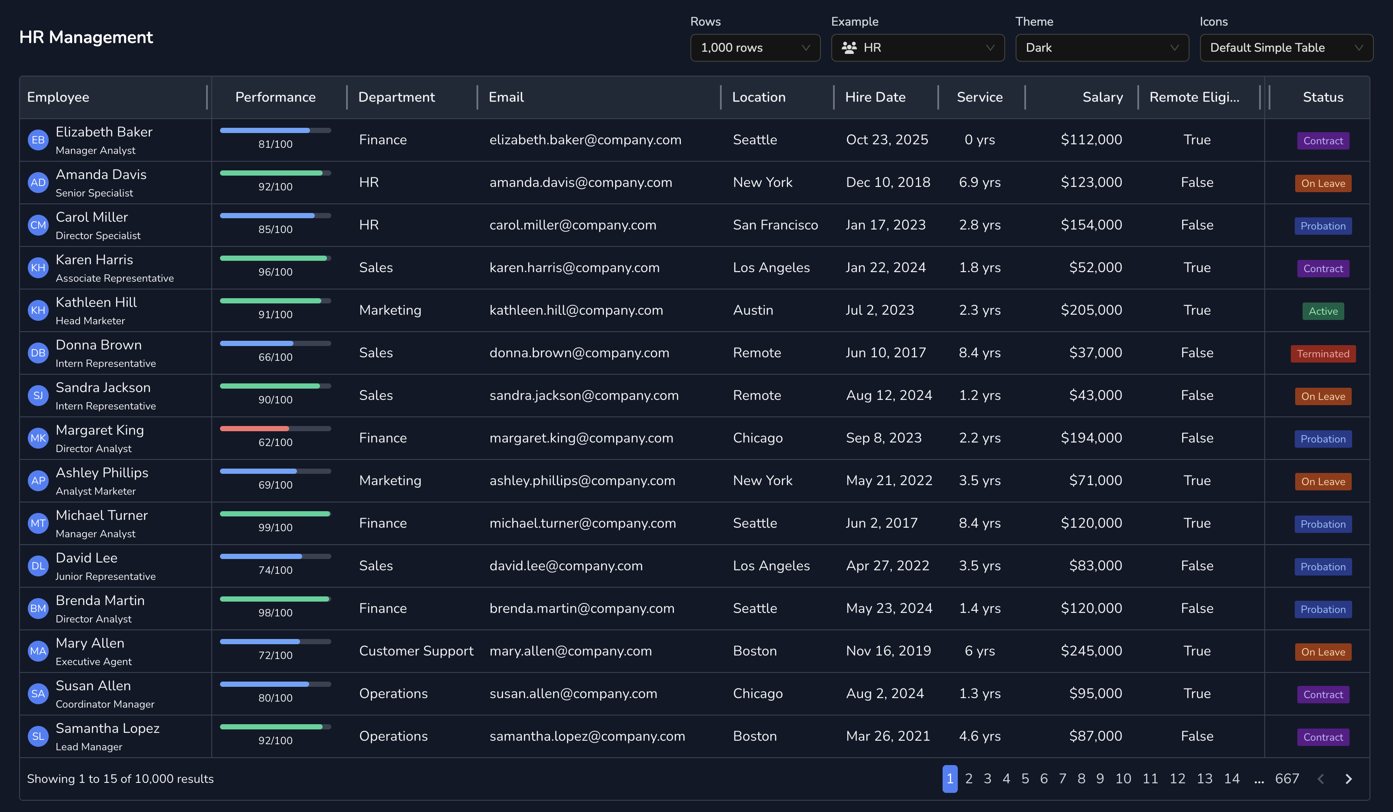
Task: Click Brenda Martin's BM avatar
Action: (38, 608)
